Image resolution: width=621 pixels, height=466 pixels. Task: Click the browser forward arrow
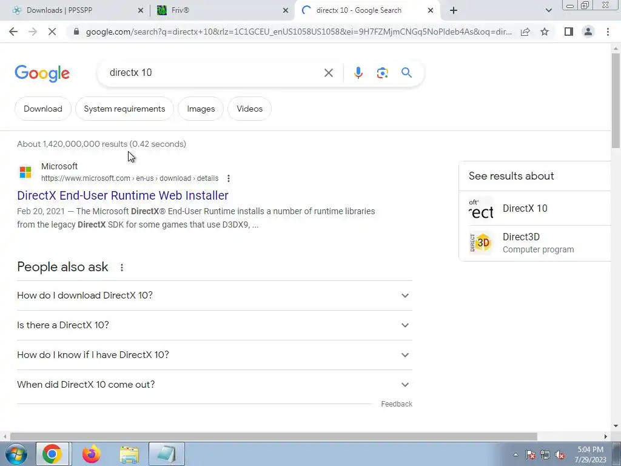click(33, 32)
